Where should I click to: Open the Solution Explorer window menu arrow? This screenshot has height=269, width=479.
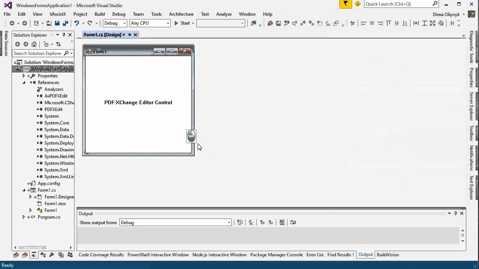(58, 35)
